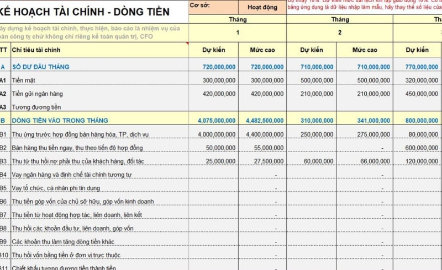
Task: Click 'DÒNG TIỀN VÀO TRONG THÁNG' row label
Action: [x=60, y=120]
